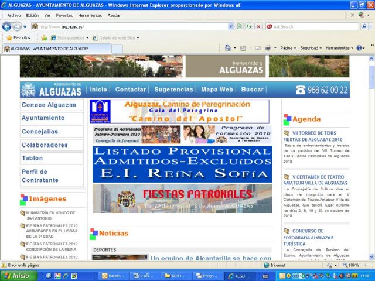Viewport: 375px width, 281px height.
Task: Click the Home page icon in command bar
Action: coord(229,48)
